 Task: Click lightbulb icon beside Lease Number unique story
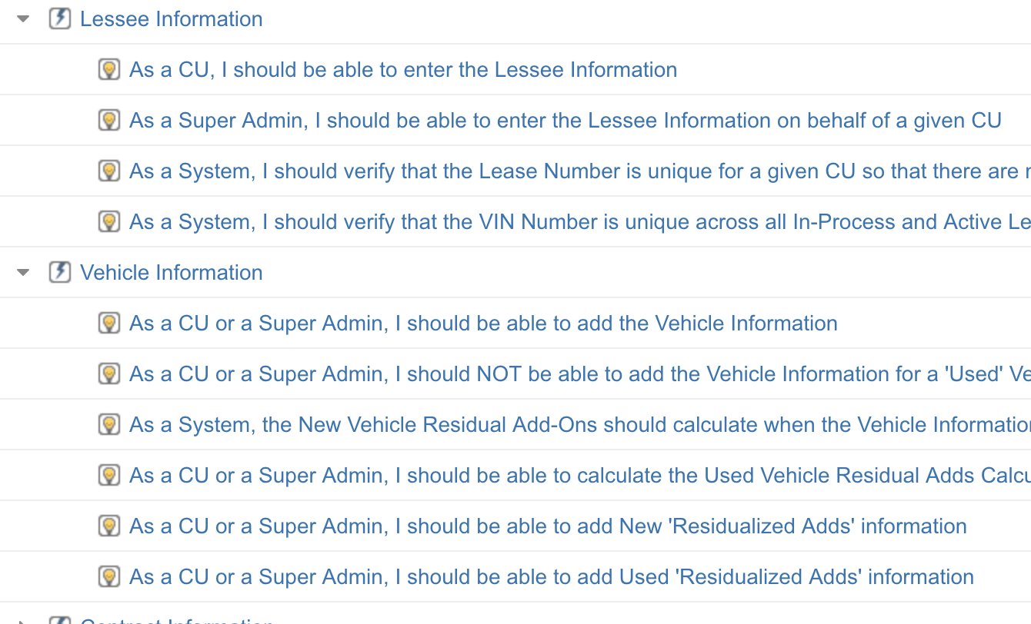(x=109, y=171)
